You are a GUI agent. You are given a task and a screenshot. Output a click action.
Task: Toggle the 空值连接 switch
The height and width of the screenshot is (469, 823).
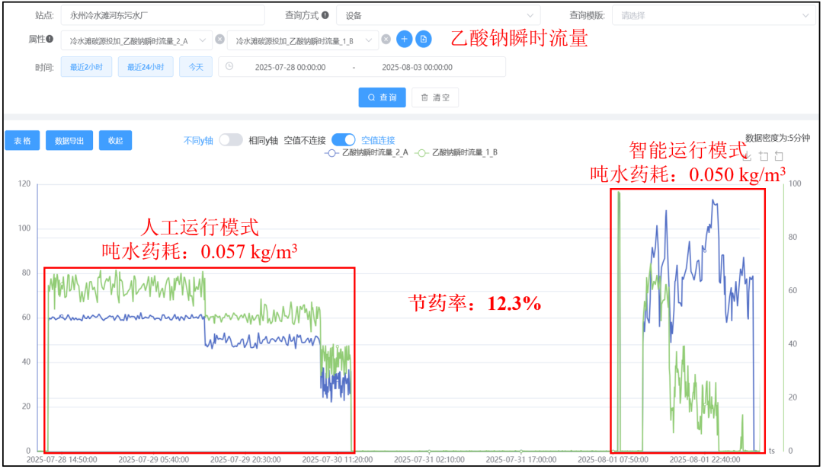point(343,140)
